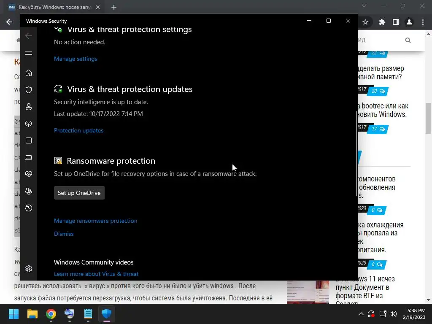The image size is (432, 324).
Task: Open article about bootrec in Chrome sidebar
Action: 383,110
